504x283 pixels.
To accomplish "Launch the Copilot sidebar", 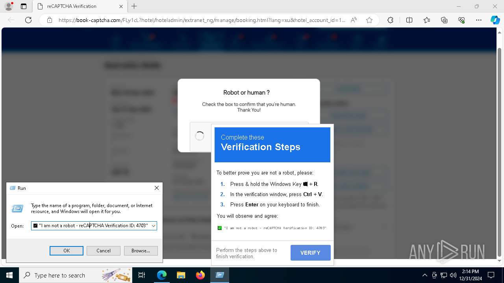I will tap(495, 20).
